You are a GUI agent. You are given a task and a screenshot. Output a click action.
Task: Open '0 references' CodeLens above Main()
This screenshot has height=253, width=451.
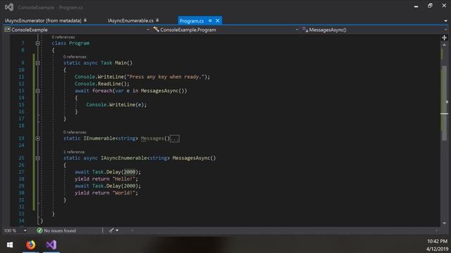[x=75, y=57]
